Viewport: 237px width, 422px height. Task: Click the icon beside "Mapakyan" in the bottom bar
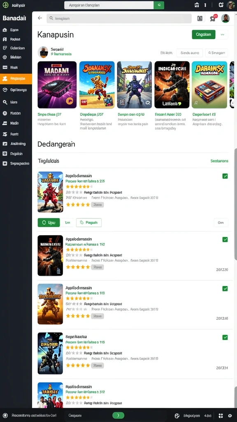(x=177, y=415)
